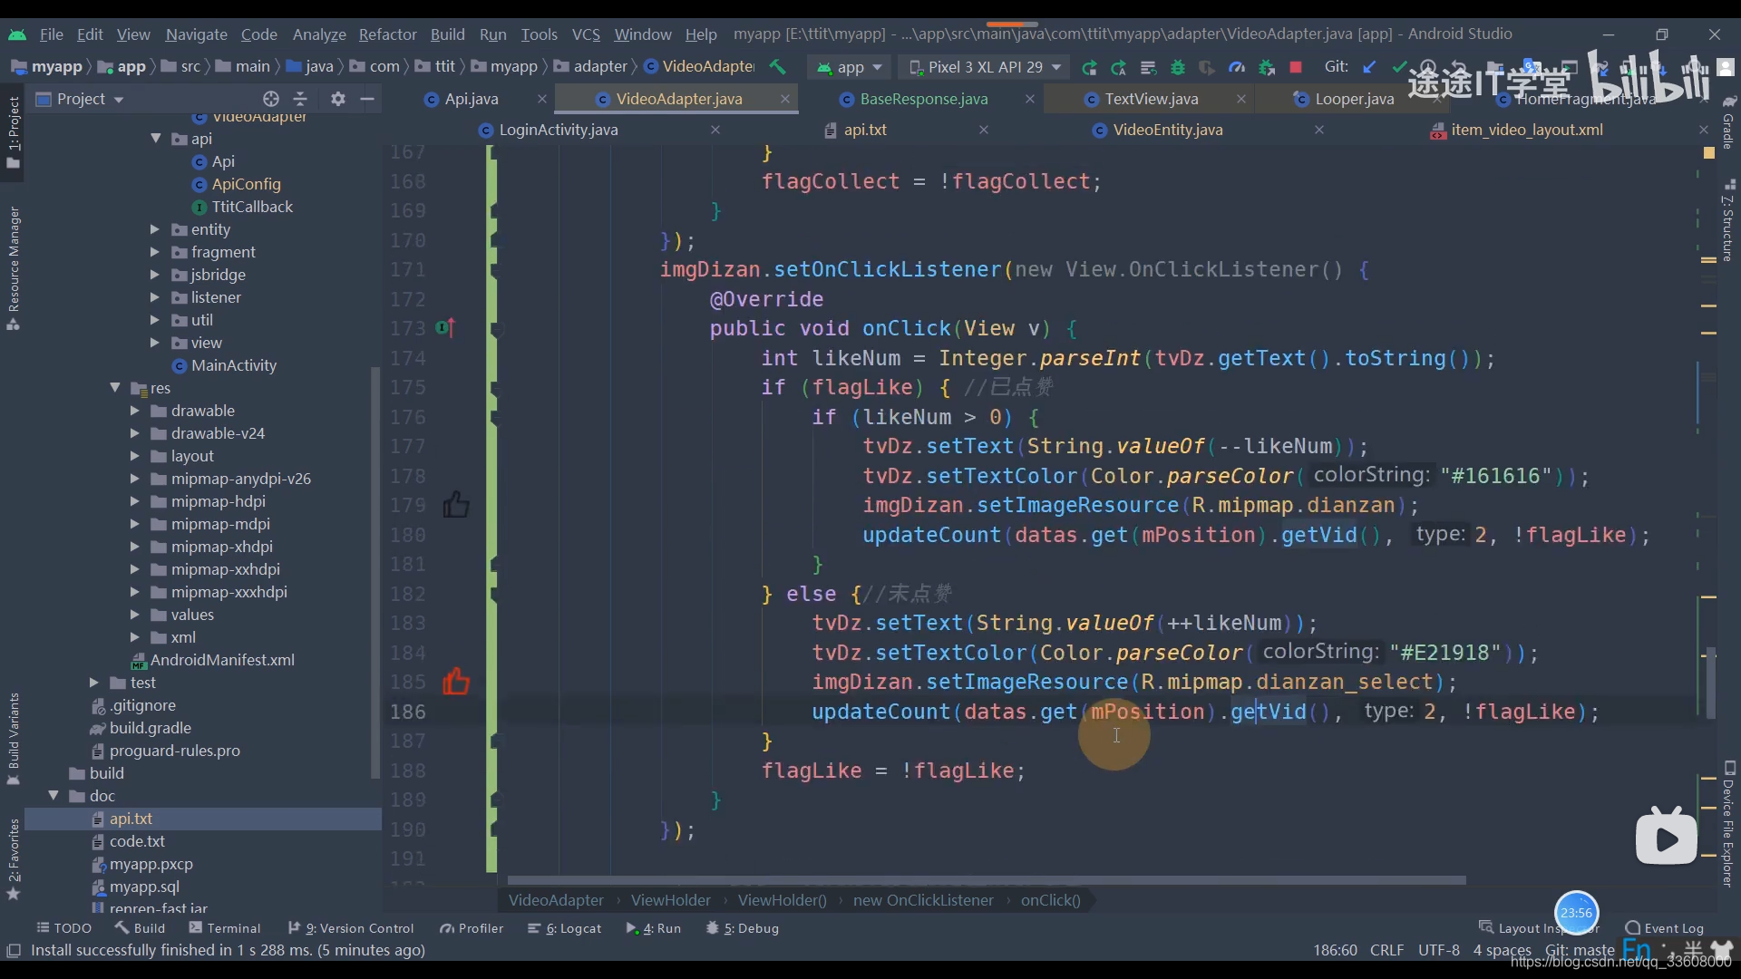Screen dimensions: 1741x979
Task: Click the 186:60 caret position indicator
Action: point(1335,950)
